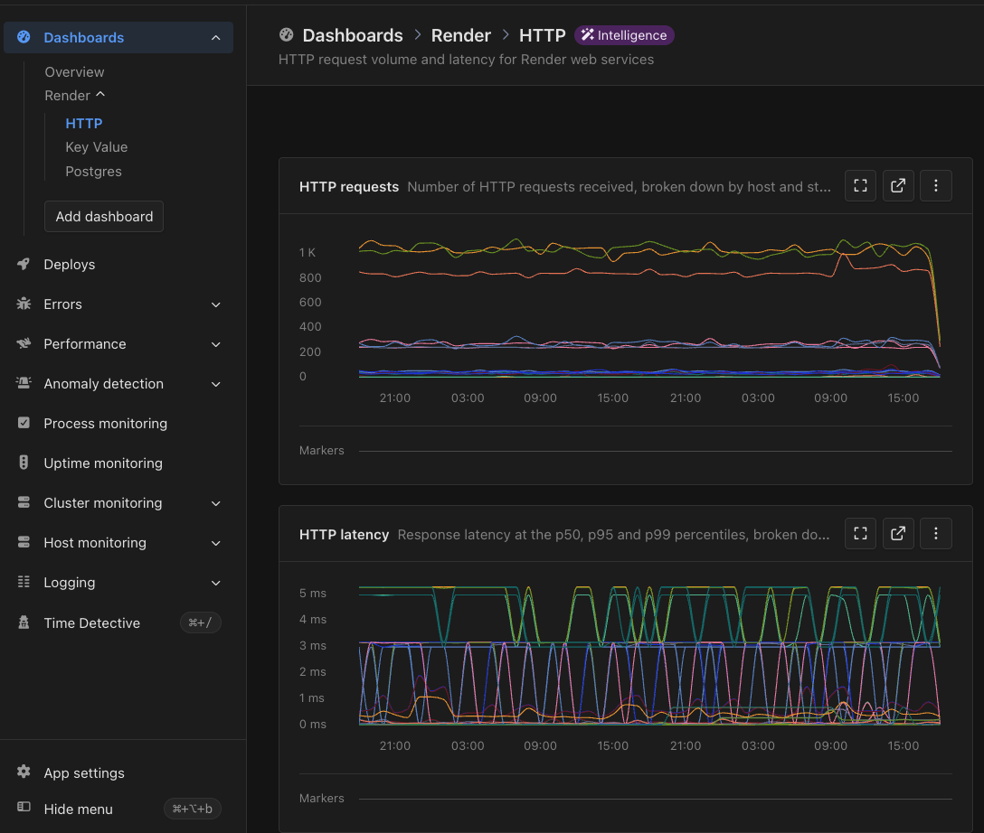Image resolution: width=984 pixels, height=833 pixels.
Task: Click the Anomaly detection siren icon
Action: click(x=24, y=383)
